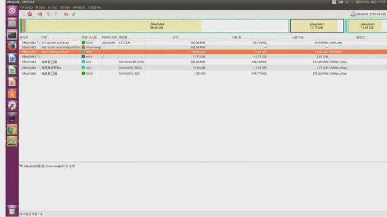Undo the last operation with the orange arrow
Screen dimensions: 387x217
(x=66, y=14)
